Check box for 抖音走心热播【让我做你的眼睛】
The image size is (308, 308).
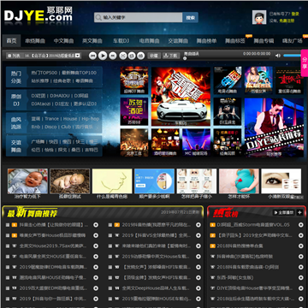tap(8, 225)
